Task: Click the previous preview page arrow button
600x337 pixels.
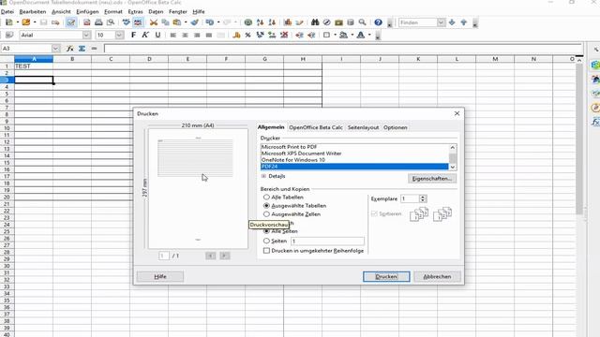Action: [x=210, y=256]
